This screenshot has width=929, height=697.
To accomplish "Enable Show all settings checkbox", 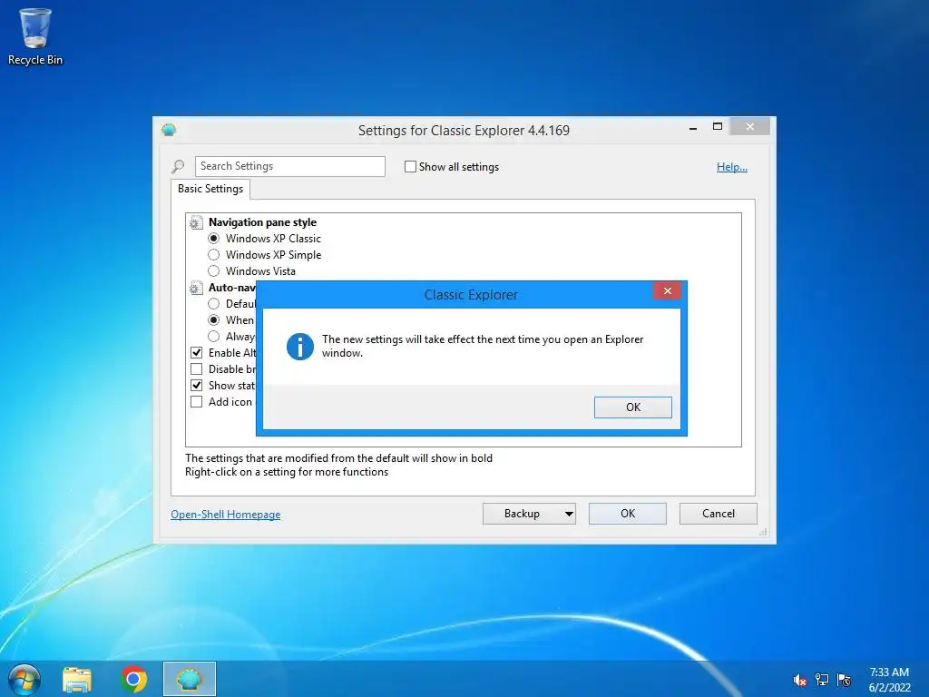I will pyautogui.click(x=410, y=167).
